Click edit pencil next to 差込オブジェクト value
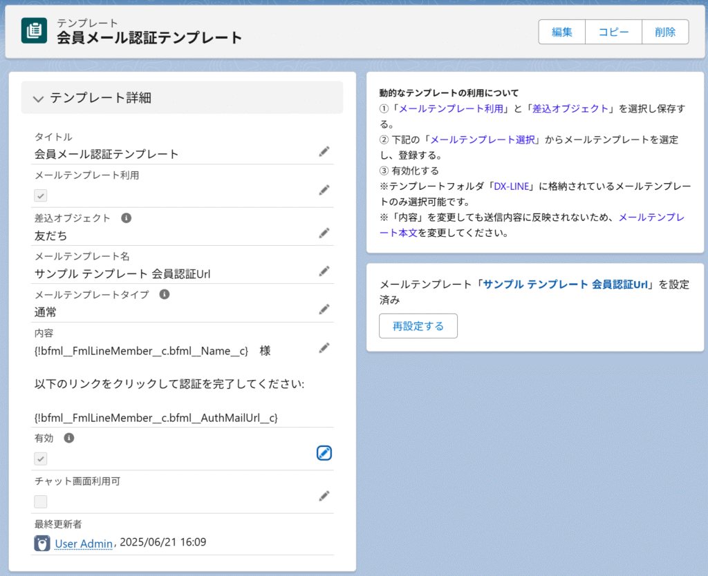The height and width of the screenshot is (576, 708). (x=324, y=233)
